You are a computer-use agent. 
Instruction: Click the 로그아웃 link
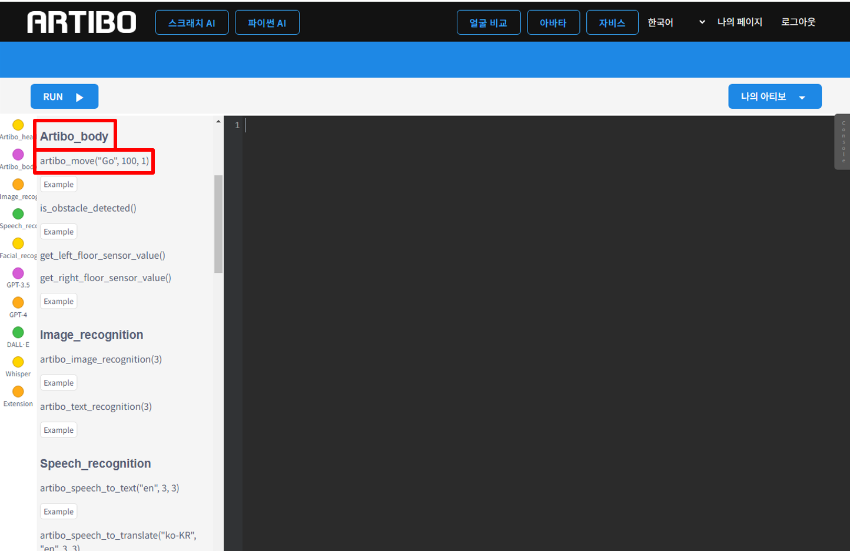click(x=798, y=22)
